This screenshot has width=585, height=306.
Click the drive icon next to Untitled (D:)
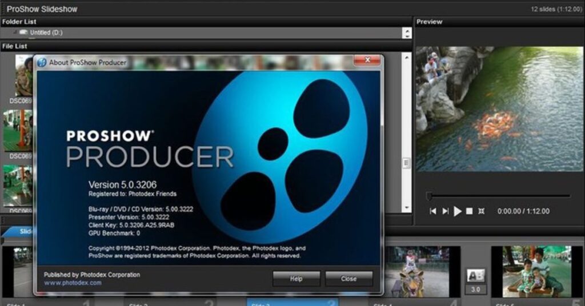pyautogui.click(x=23, y=33)
